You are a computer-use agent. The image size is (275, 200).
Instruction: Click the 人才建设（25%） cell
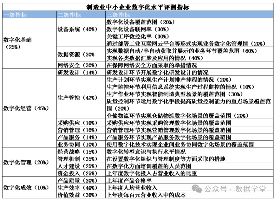(x=77, y=166)
